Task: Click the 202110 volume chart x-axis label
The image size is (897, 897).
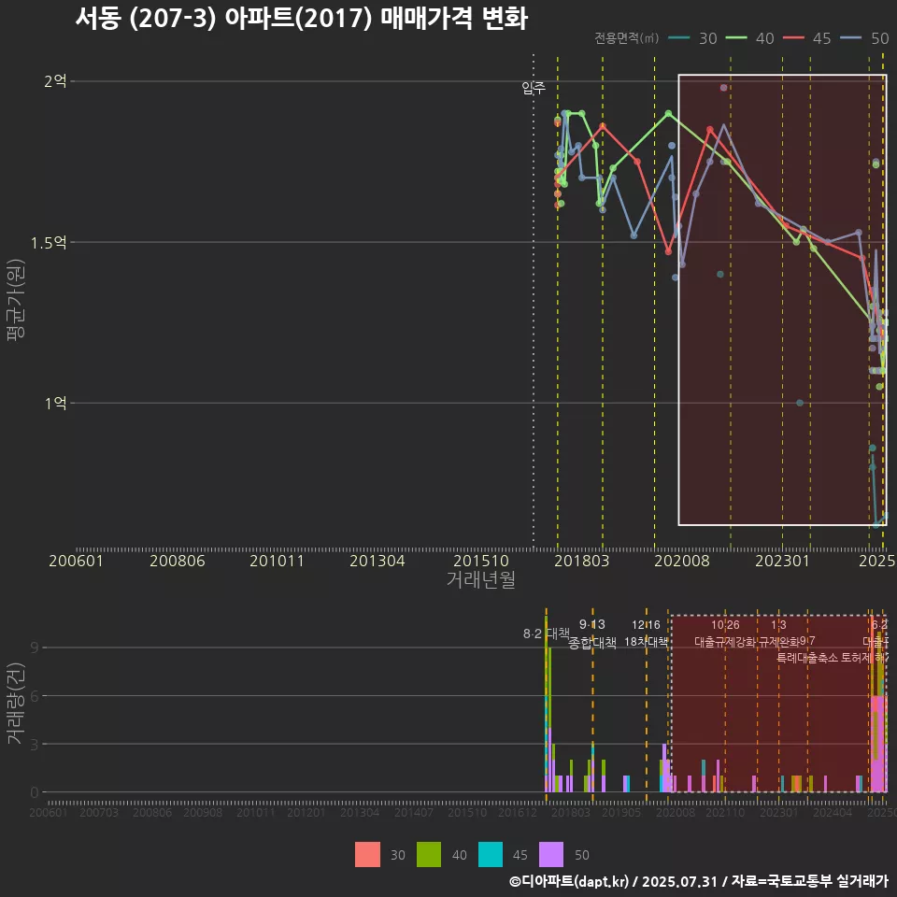Action: [x=725, y=812]
